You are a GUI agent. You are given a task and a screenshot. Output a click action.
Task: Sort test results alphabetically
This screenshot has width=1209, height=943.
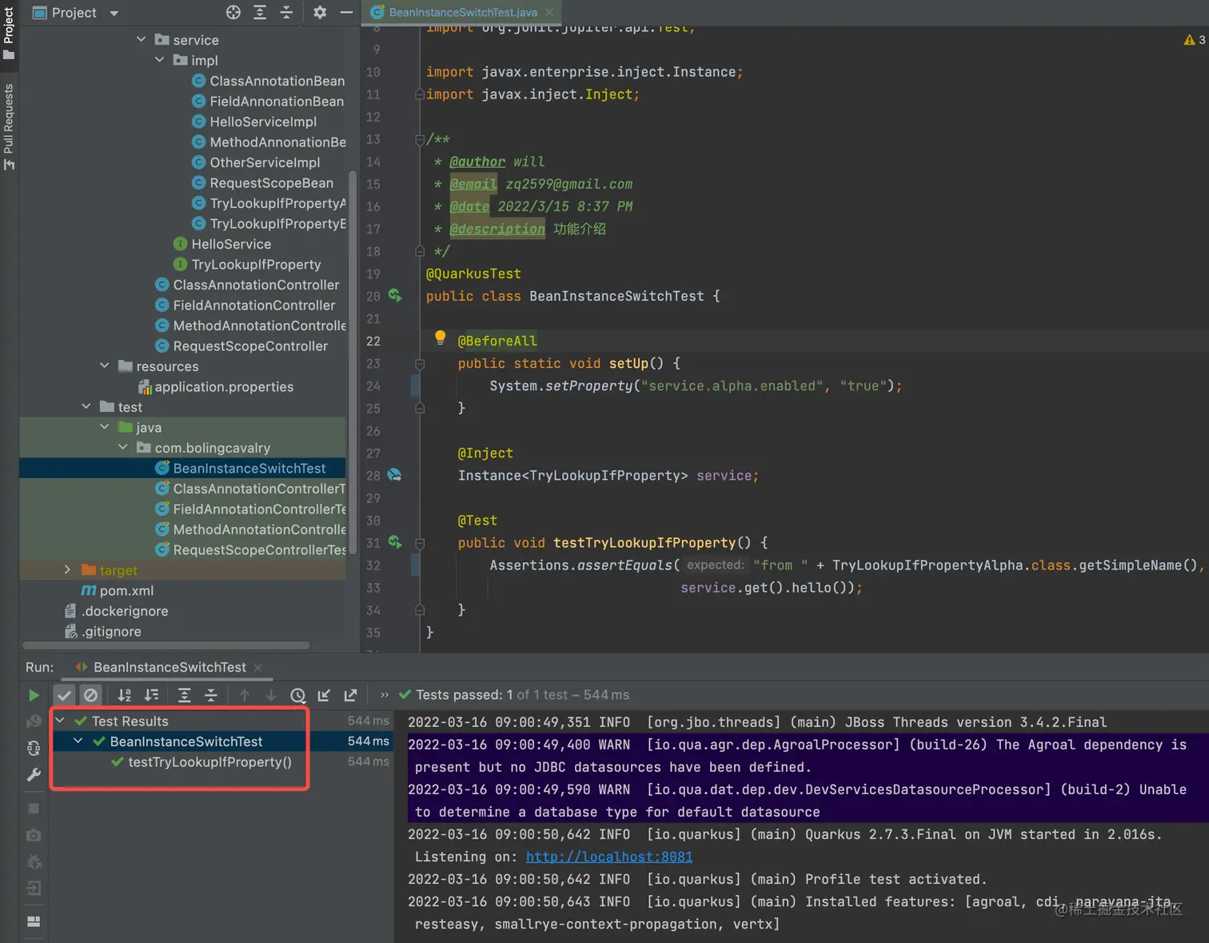coord(125,695)
